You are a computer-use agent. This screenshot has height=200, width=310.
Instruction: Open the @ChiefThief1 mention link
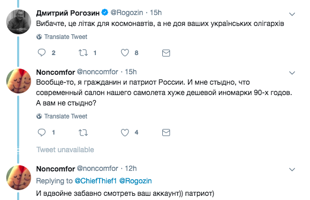96,181
